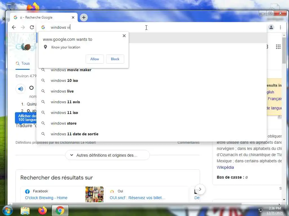
Task: Open O'clock Brewing - Home result
Action: click(46, 198)
